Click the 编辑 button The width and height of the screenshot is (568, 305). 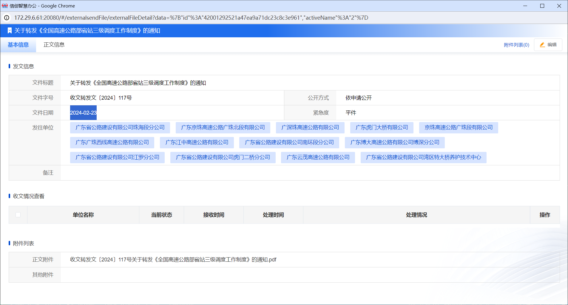[x=548, y=45]
